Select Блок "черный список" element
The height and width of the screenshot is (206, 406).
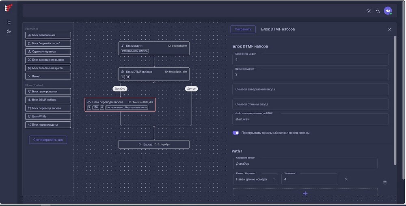click(48, 43)
